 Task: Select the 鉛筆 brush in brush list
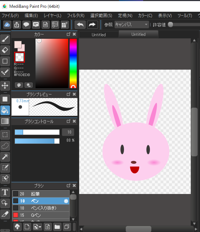41,194
